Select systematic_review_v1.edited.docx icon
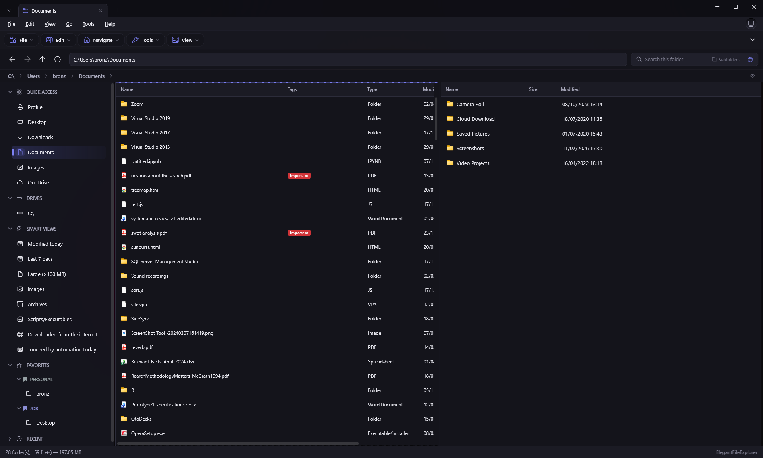The height and width of the screenshot is (458, 763). [124, 218]
